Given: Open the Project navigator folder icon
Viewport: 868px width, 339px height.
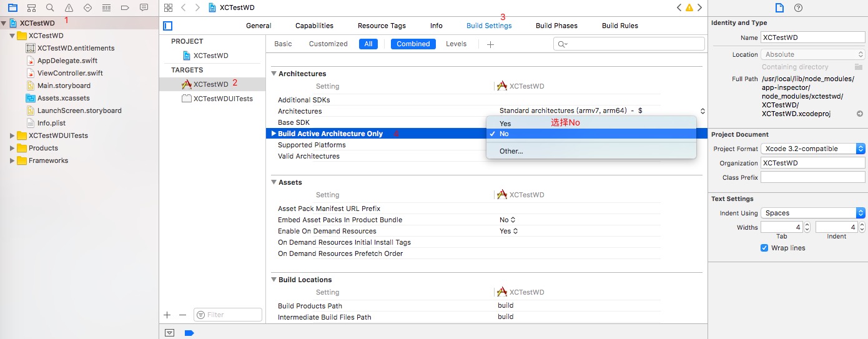Looking at the screenshot, I should tap(12, 7).
